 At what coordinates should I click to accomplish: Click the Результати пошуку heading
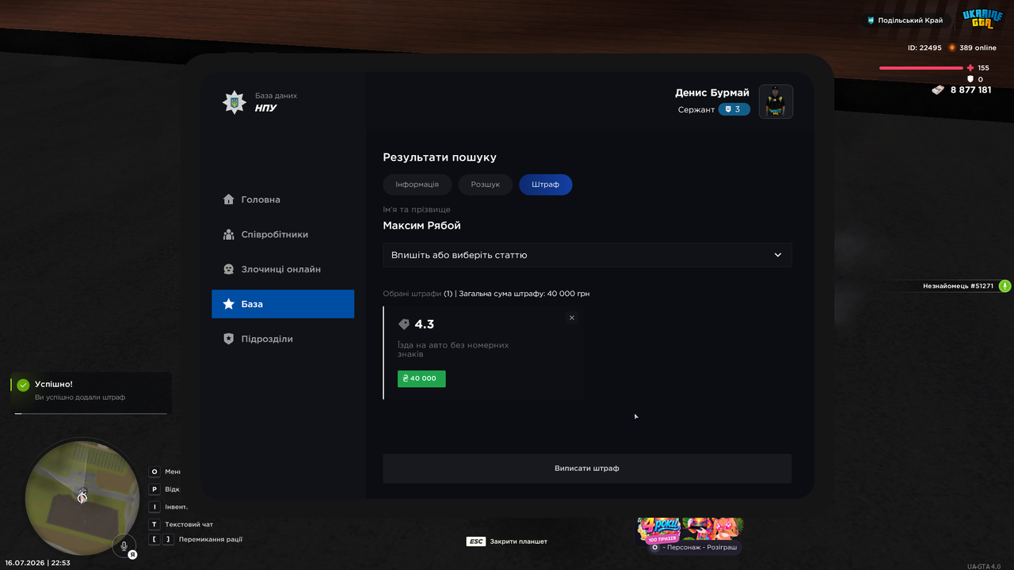(x=440, y=158)
